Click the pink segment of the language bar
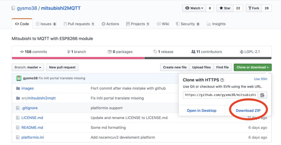The height and width of the screenshot is (145, 281). (78, 58)
